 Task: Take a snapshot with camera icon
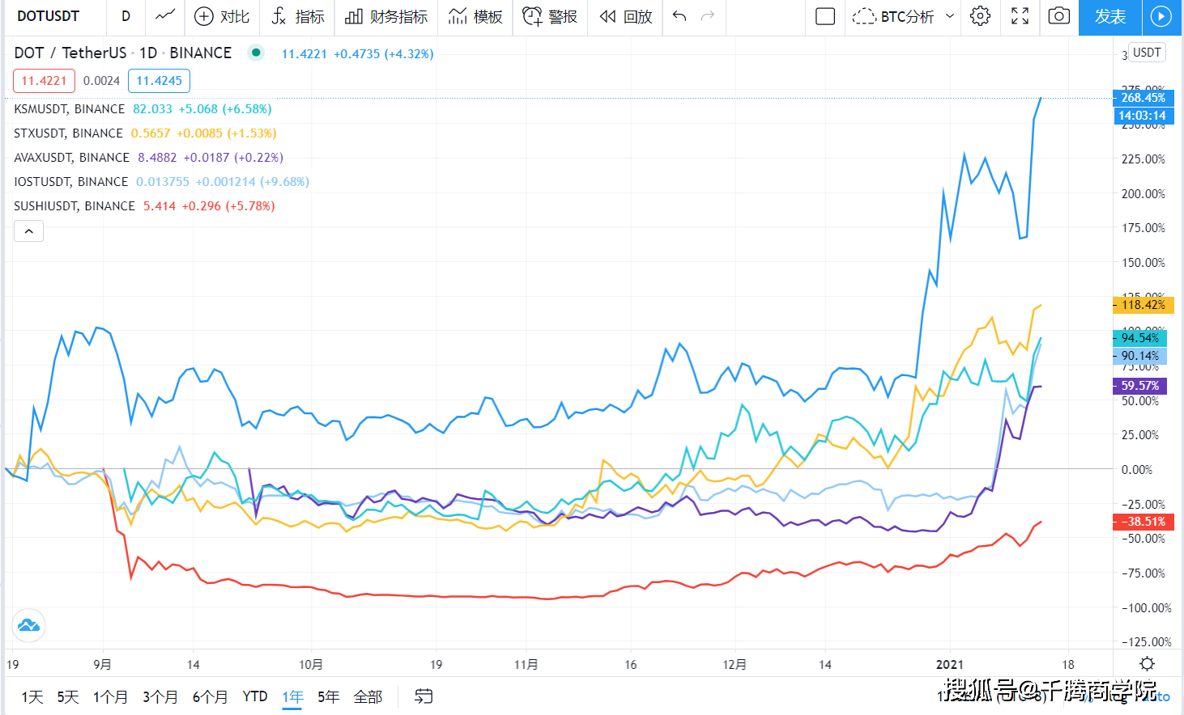pos(1058,16)
